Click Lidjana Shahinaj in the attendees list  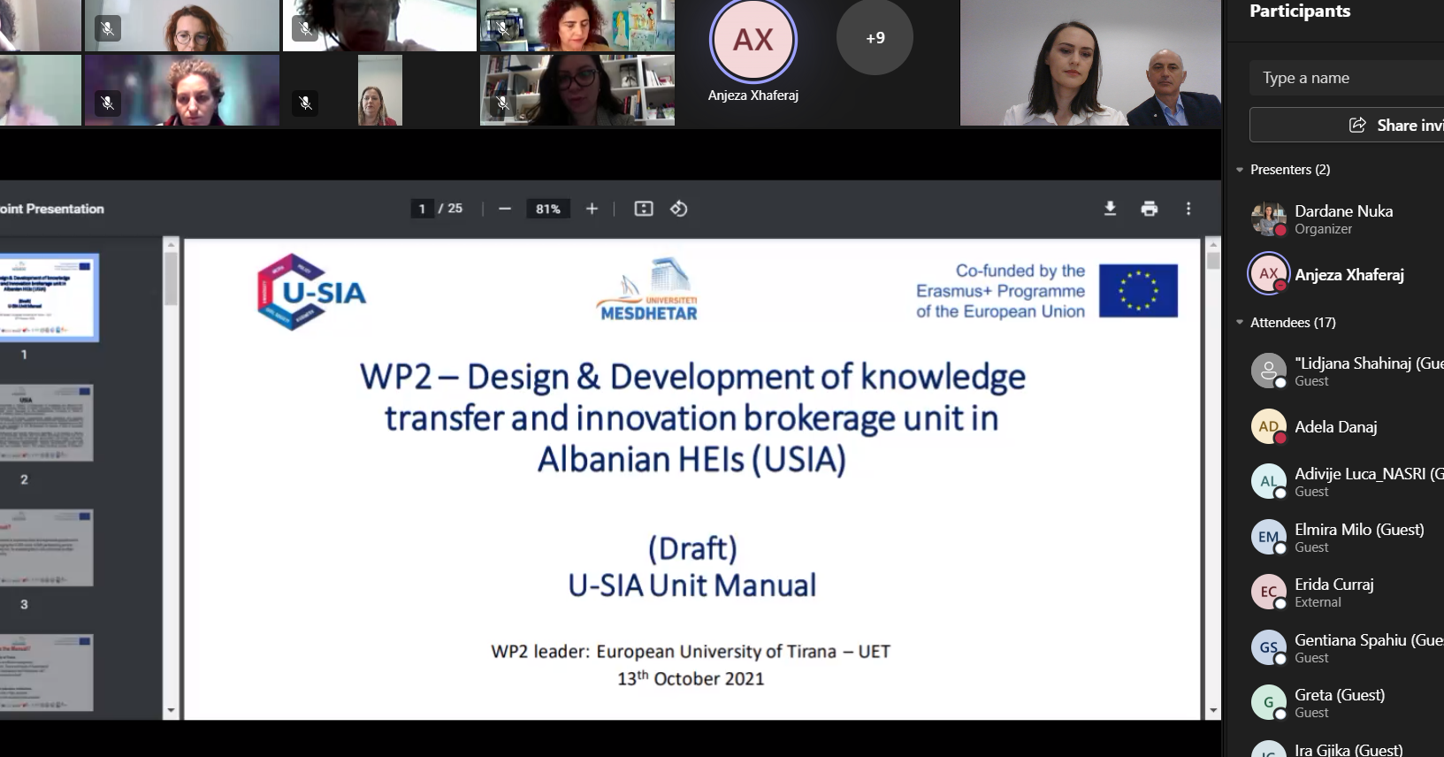tap(1347, 371)
